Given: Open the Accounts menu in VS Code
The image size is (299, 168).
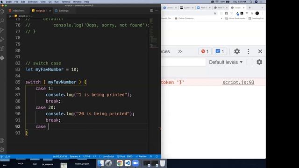Looking at the screenshot, I should click(2, 140).
